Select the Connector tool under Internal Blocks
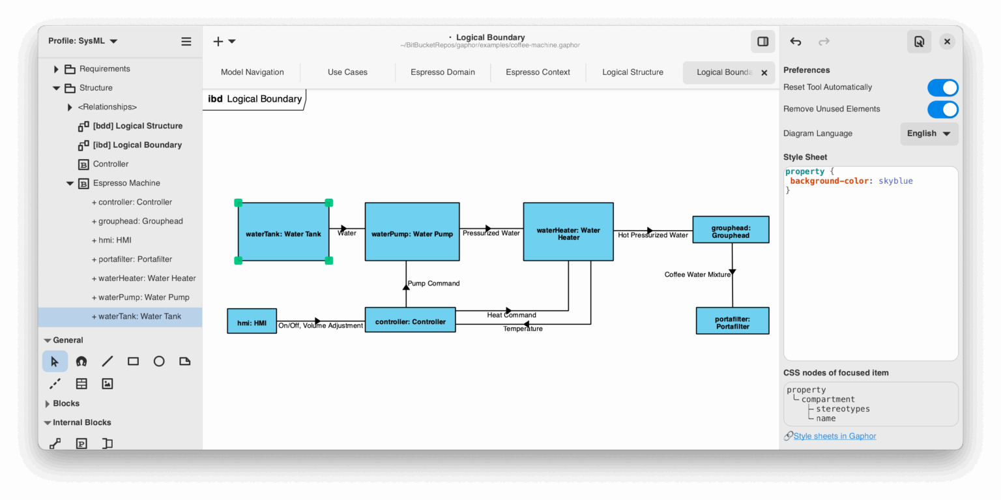The width and height of the screenshot is (1001, 500). (55, 443)
